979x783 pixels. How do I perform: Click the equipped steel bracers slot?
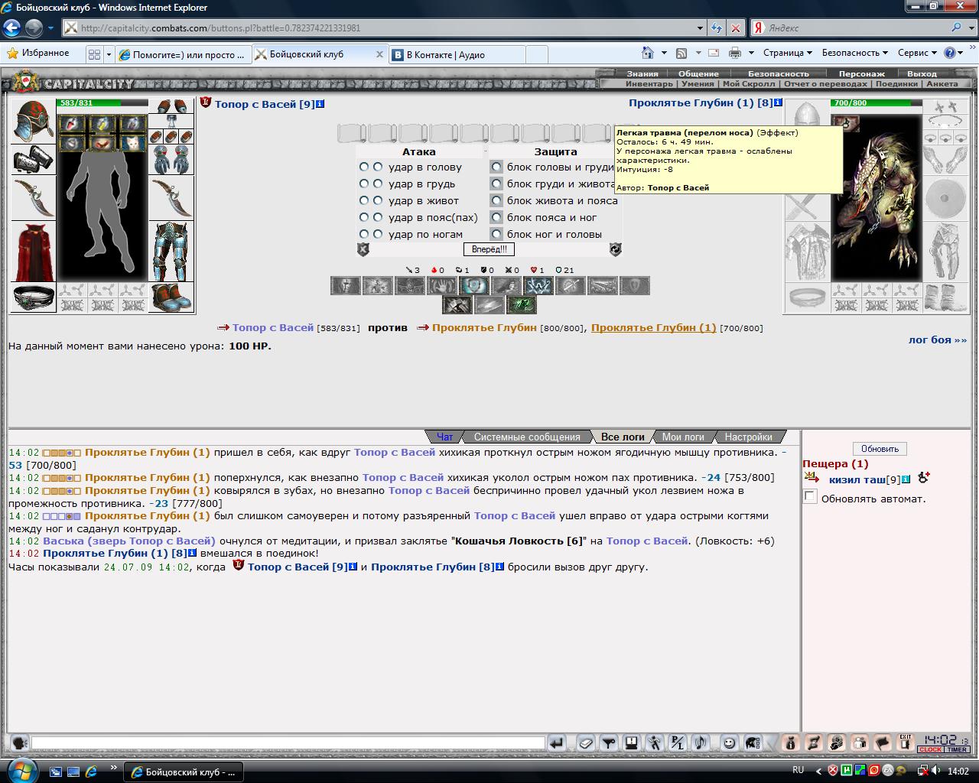[x=33, y=160]
